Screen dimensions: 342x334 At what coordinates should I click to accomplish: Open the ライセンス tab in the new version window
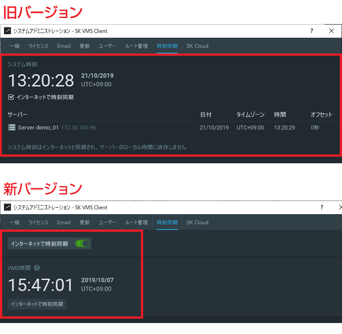click(x=38, y=223)
